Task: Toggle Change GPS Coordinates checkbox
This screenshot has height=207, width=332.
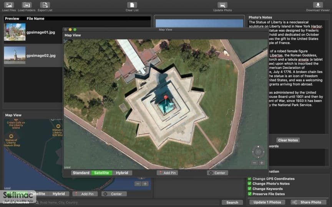Action: point(249,179)
